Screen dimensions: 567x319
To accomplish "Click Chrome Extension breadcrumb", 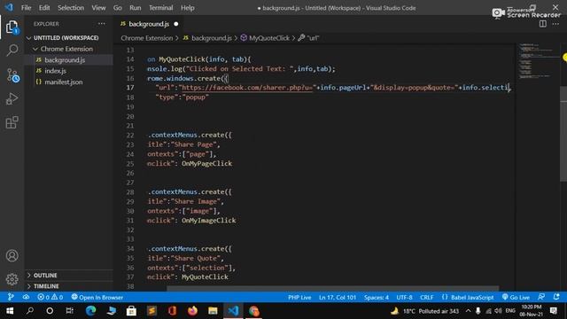I will pyautogui.click(x=147, y=38).
